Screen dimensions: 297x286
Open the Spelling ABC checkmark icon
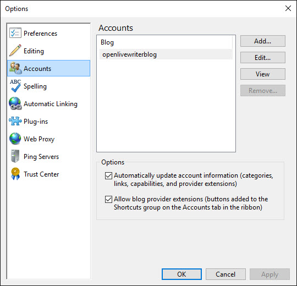point(15,86)
